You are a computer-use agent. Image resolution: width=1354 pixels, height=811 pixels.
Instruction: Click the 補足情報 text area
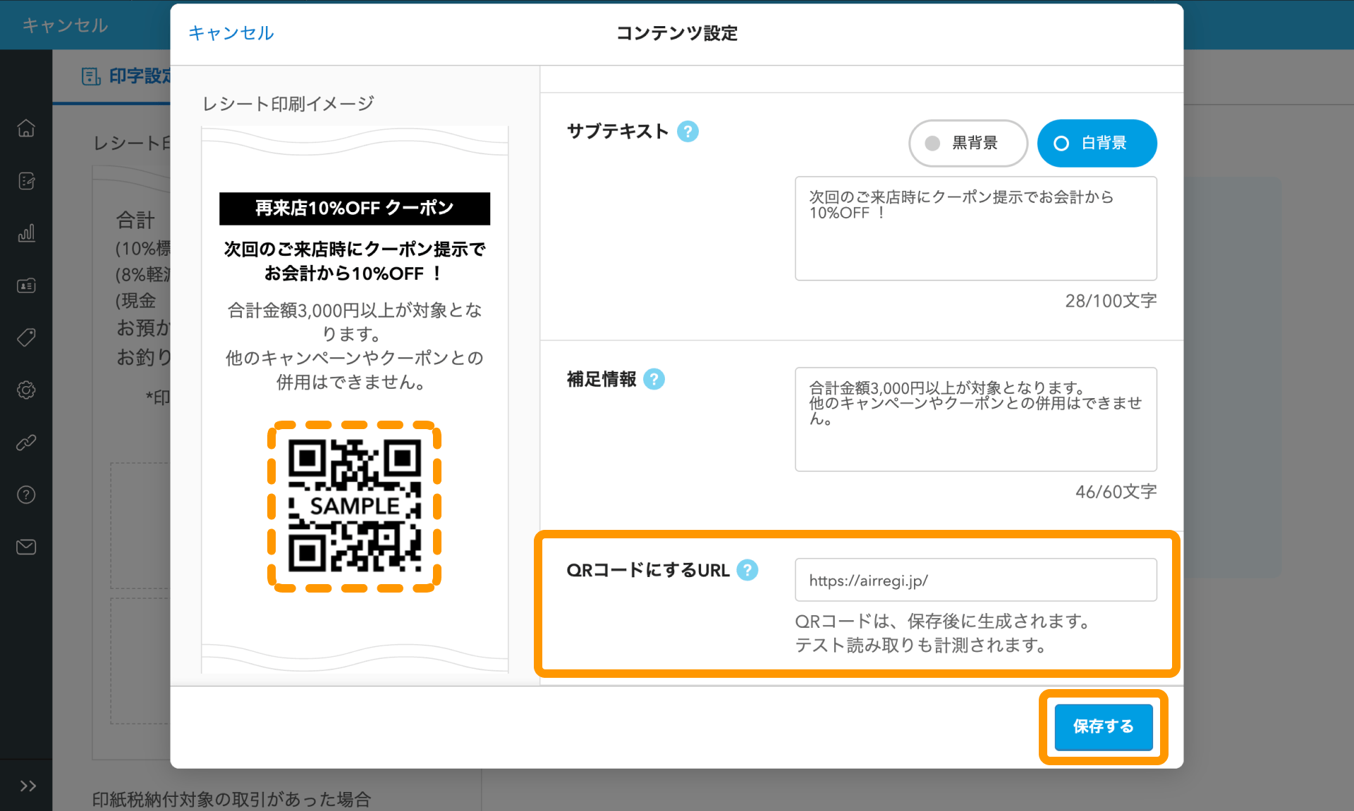975,419
